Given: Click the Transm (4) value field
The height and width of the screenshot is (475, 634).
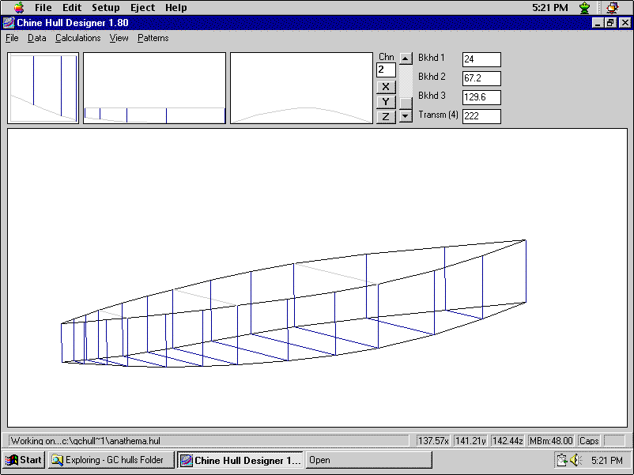Looking at the screenshot, I should click(481, 116).
